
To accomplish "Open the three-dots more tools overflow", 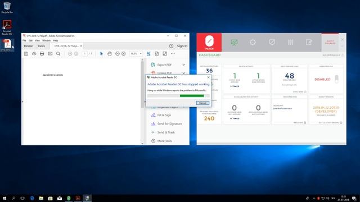I will [x=173, y=54].
